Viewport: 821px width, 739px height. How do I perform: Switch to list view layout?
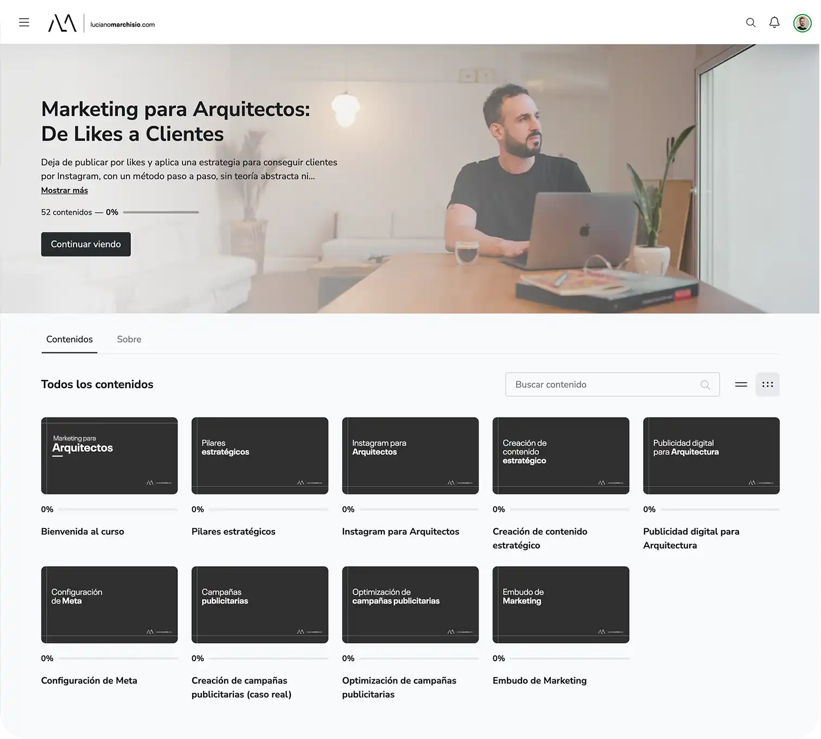(x=741, y=384)
